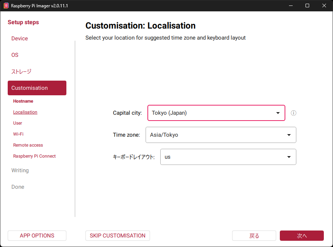Minimize the Raspberry Pi Imager window

pos(291,5)
